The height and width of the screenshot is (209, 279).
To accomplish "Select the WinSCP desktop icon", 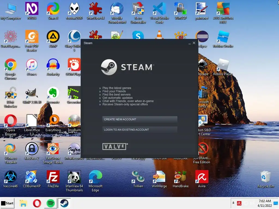I will coord(181,11).
